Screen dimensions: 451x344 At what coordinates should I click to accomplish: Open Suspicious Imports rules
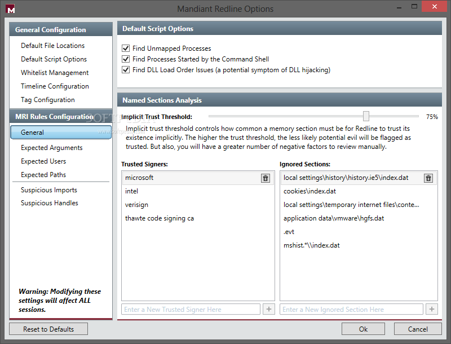(x=49, y=190)
